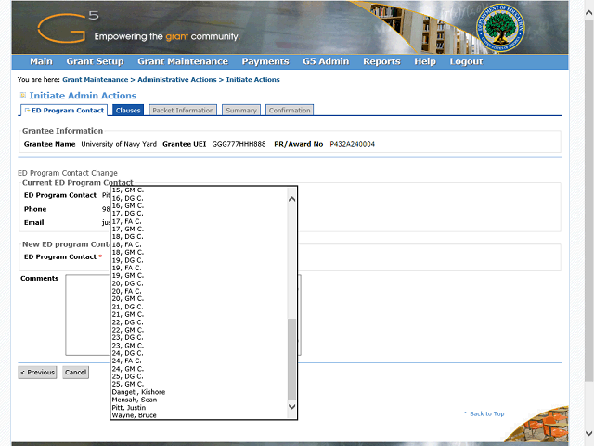Open the Payments menu

tap(265, 61)
